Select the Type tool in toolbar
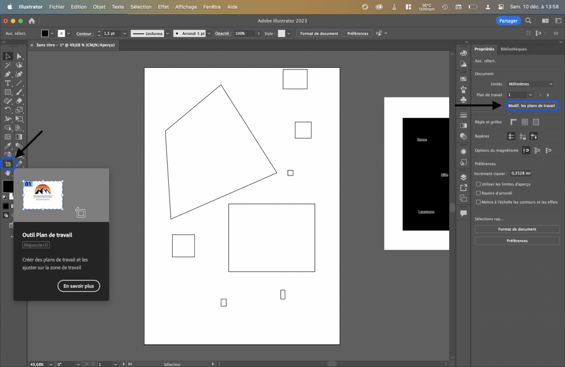 pyautogui.click(x=8, y=83)
